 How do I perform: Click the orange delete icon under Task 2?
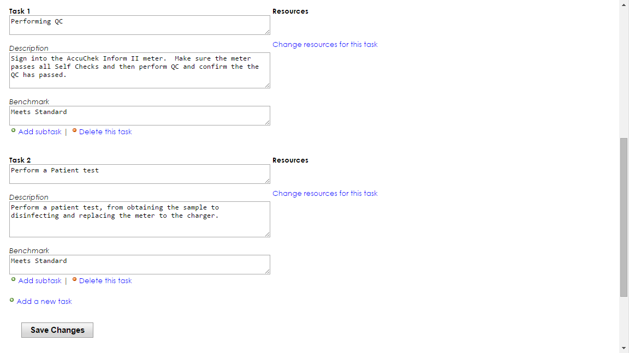(74, 280)
